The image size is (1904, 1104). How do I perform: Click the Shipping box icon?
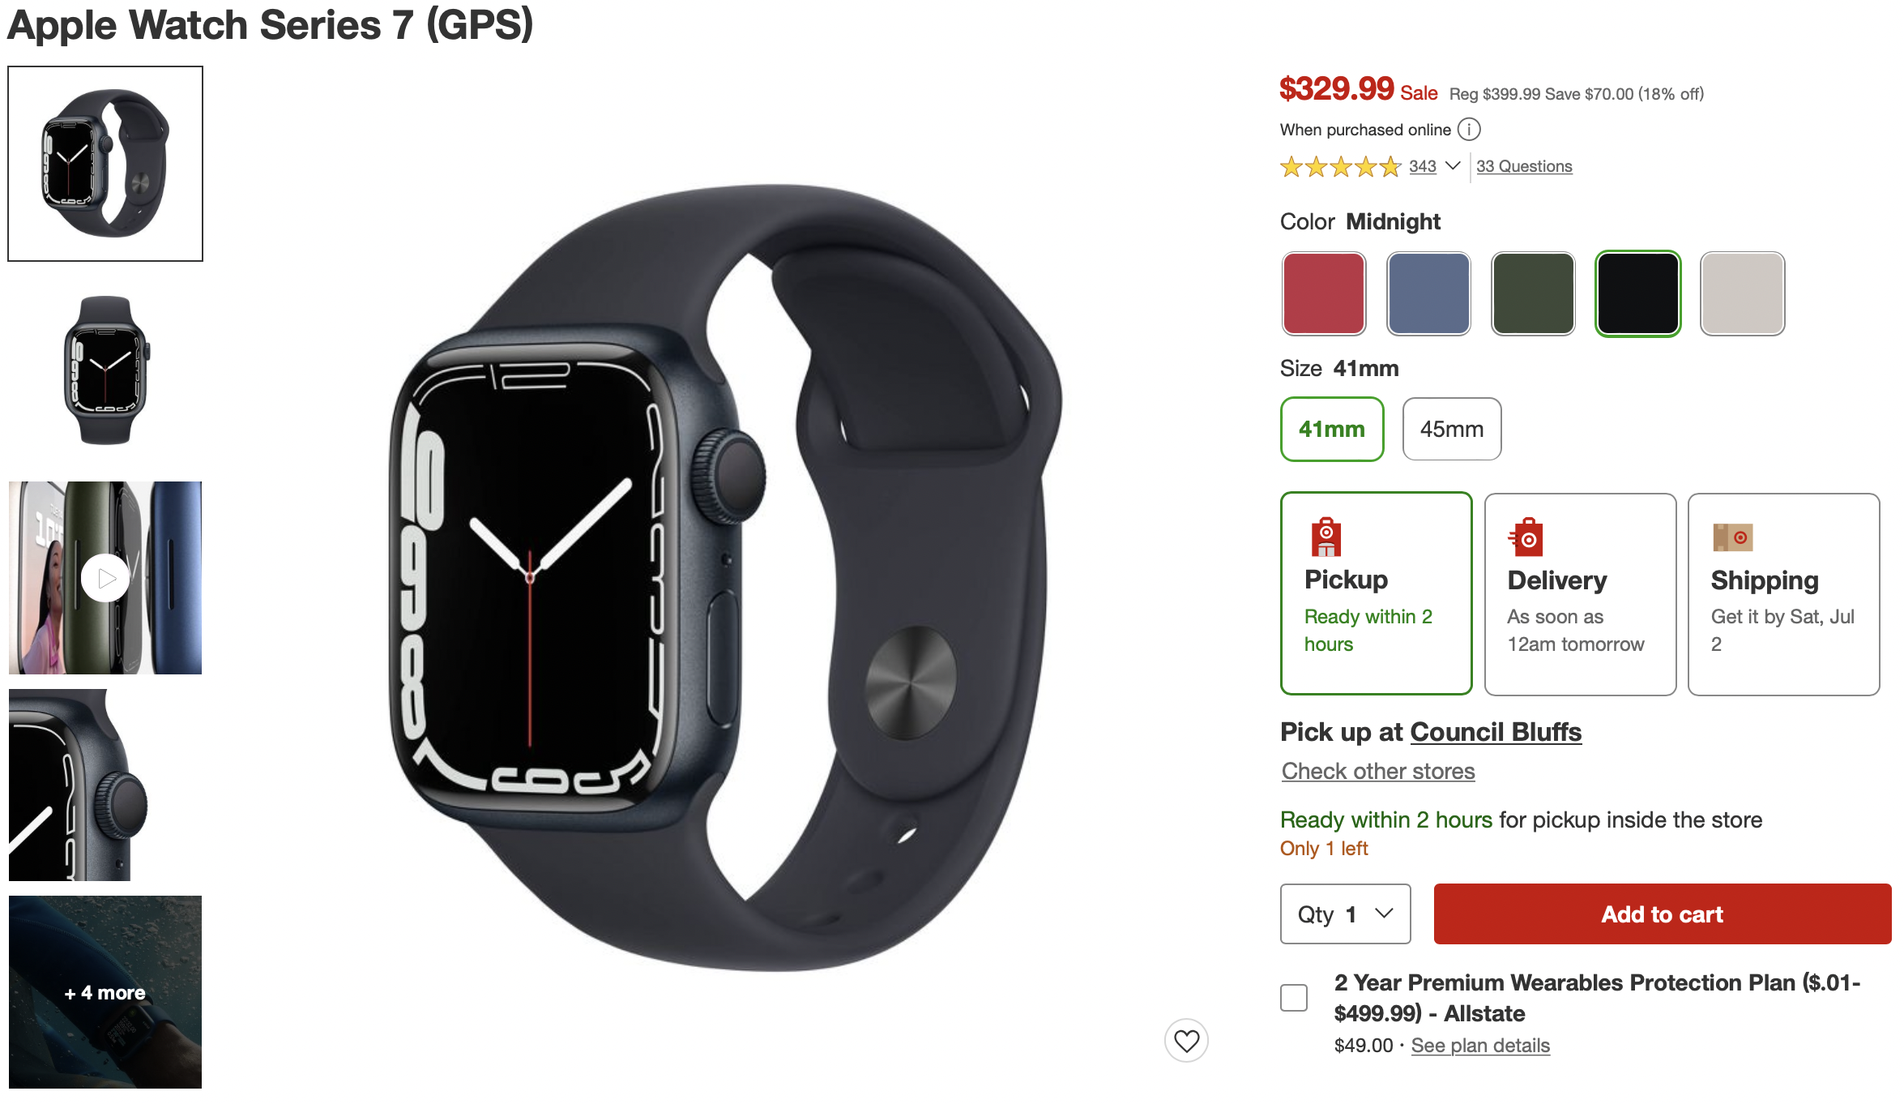point(1732,537)
